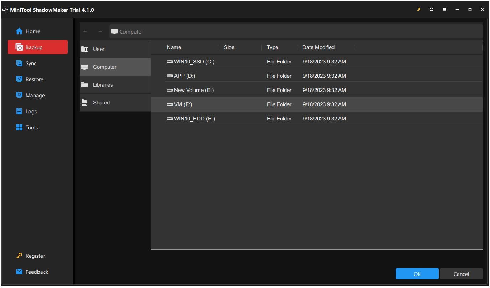Select the WIN10_SSD (C:) drive name
The image size is (490, 288).
coord(194,62)
